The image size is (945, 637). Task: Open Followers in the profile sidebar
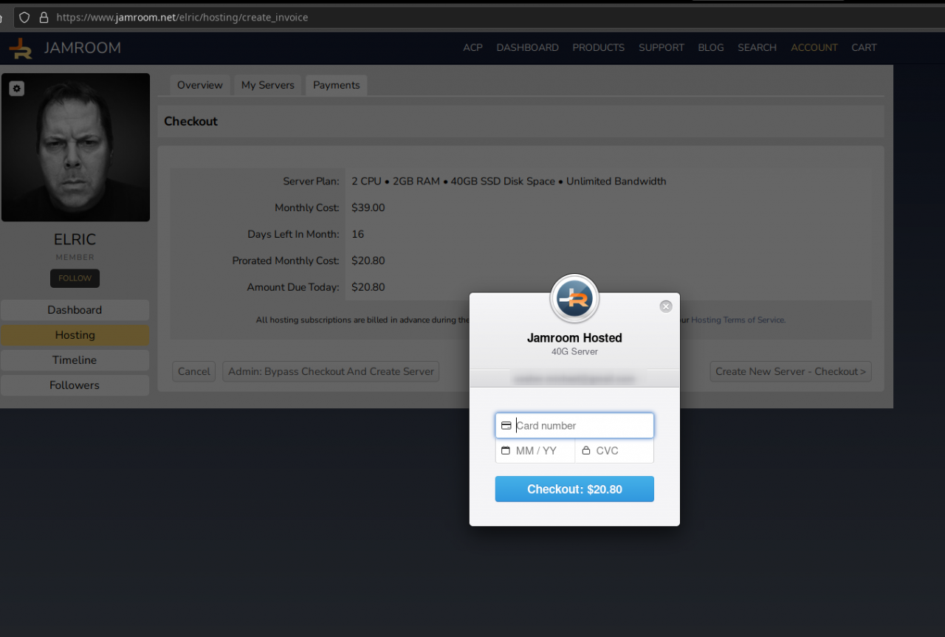tap(75, 385)
